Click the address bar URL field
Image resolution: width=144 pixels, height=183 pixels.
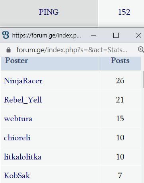[x=72, y=50]
